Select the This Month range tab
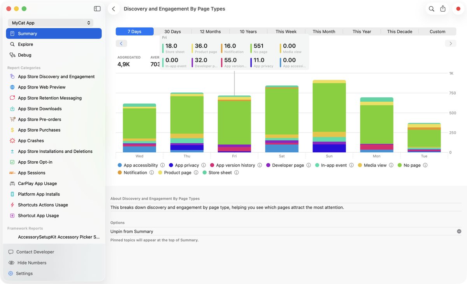The width and height of the screenshot is (467, 284). click(324, 32)
